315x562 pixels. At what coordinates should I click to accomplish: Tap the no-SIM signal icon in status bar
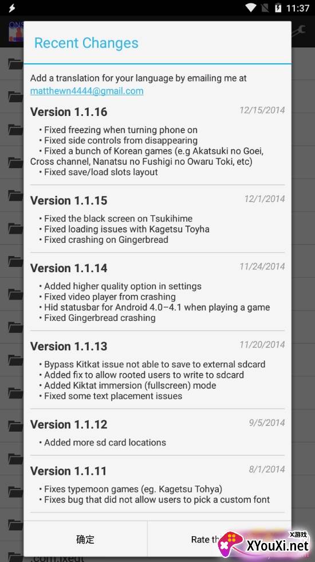[266, 7]
